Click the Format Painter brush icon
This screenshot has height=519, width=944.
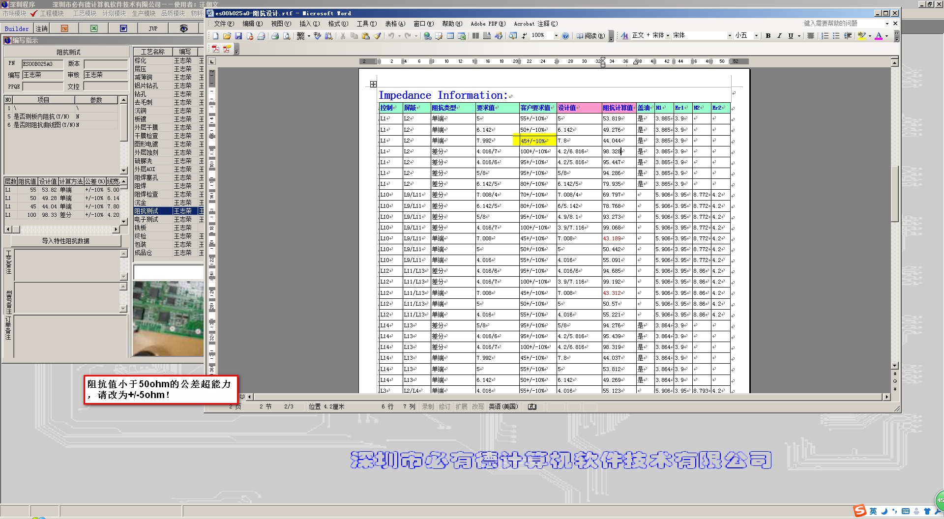(377, 36)
